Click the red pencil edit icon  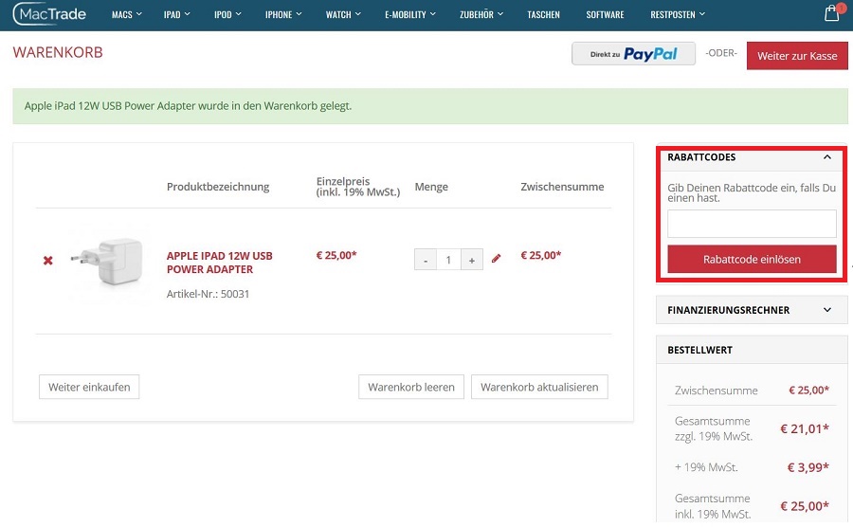pos(496,259)
